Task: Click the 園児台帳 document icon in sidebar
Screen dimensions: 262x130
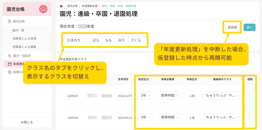Action: click(9, 21)
